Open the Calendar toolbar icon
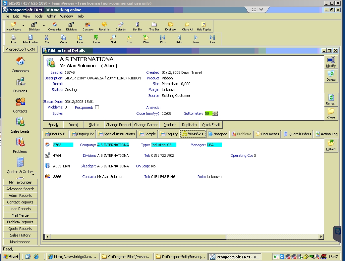 pyautogui.click(x=121, y=26)
